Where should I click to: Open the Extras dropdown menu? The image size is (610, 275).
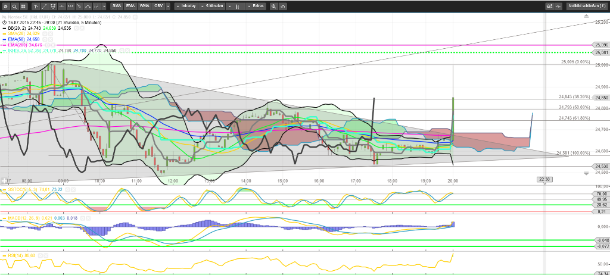pyautogui.click(x=256, y=6)
